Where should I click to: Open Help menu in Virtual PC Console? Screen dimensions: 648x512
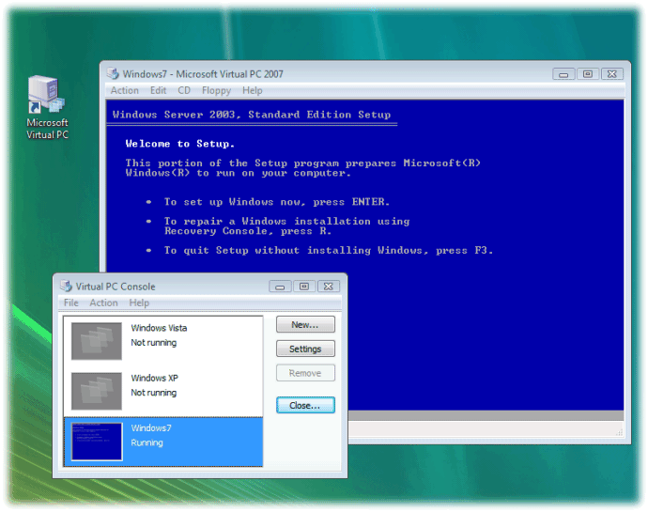[139, 303]
